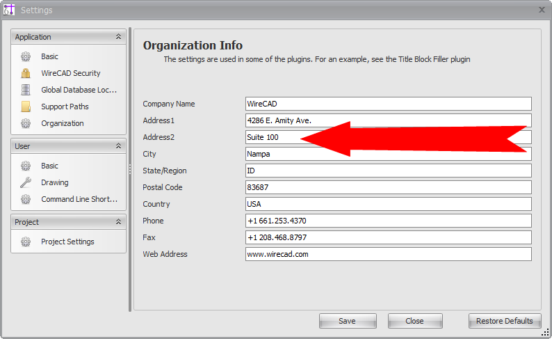Click the Application group header label
This screenshot has width=552, height=339.
click(33, 37)
